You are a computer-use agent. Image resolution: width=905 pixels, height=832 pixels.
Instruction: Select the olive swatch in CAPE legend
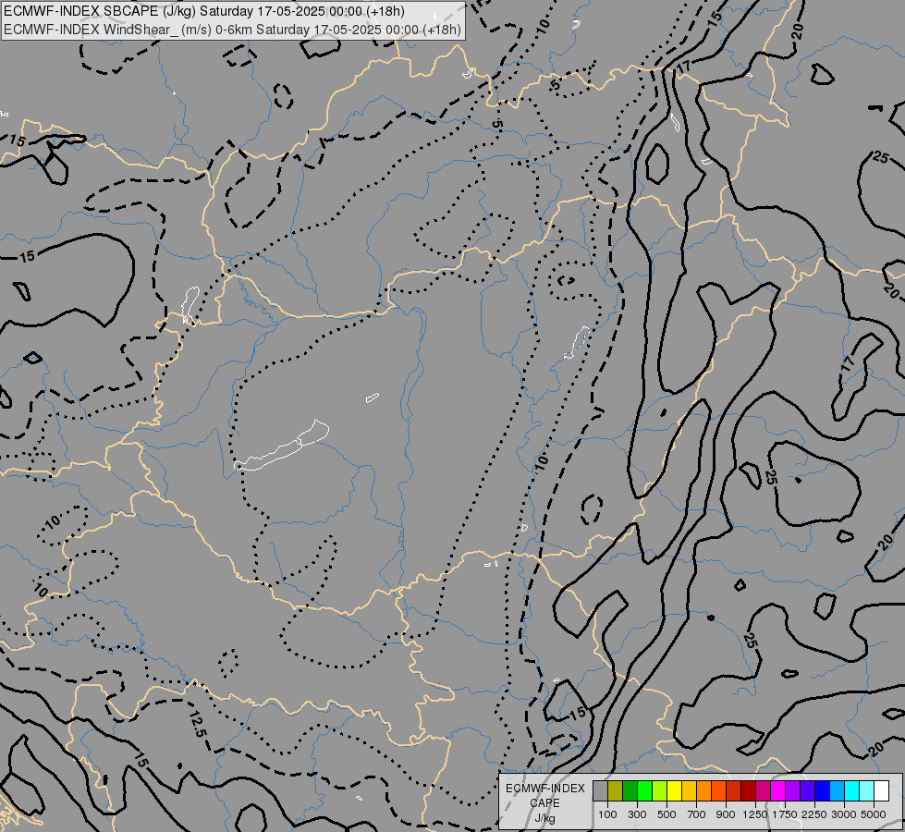tap(616, 790)
